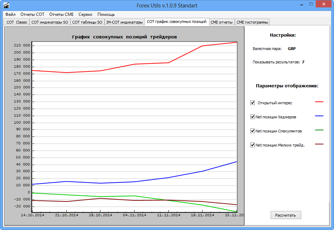Viewport: 334px width, 230px height.
Task: Select the COT таблицы SO tab
Action: coord(87,22)
